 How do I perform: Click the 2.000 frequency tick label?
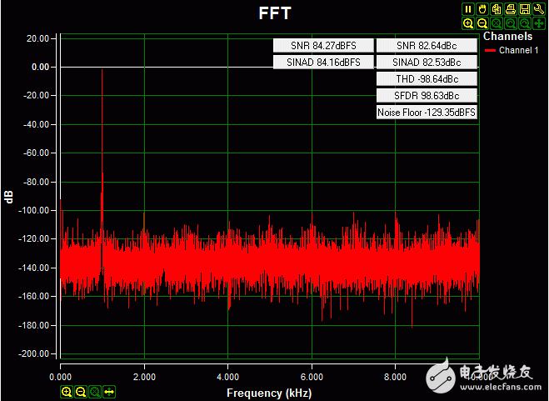click(144, 377)
